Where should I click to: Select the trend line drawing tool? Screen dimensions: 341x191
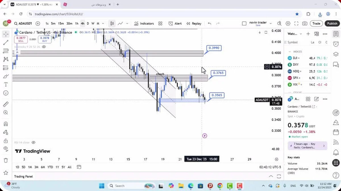coord(6,43)
